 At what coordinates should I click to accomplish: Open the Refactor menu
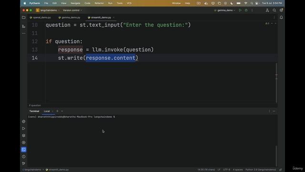coord(99,3)
